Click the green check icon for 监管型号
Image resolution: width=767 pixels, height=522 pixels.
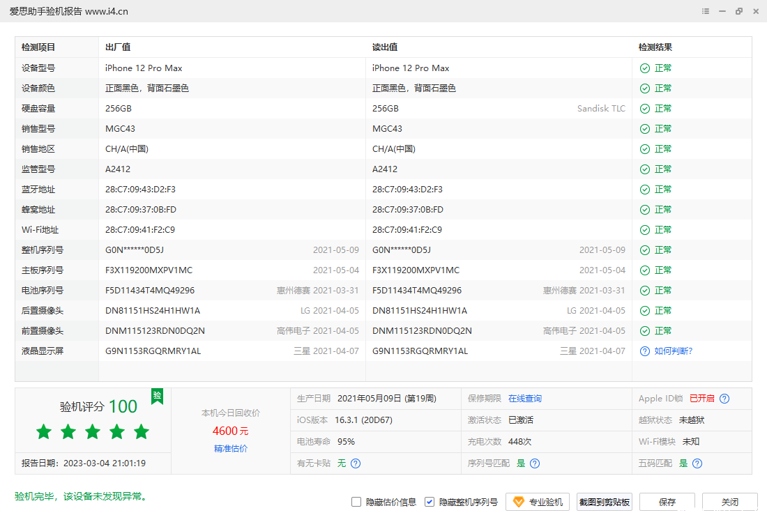coord(645,169)
